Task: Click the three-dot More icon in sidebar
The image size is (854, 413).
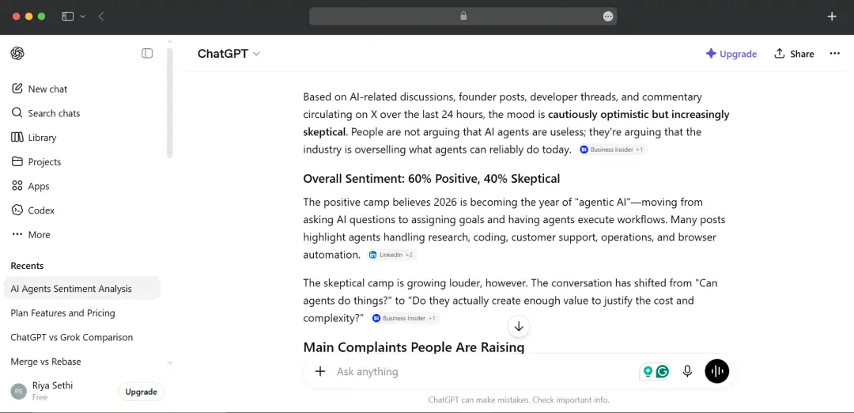Action: click(x=17, y=235)
